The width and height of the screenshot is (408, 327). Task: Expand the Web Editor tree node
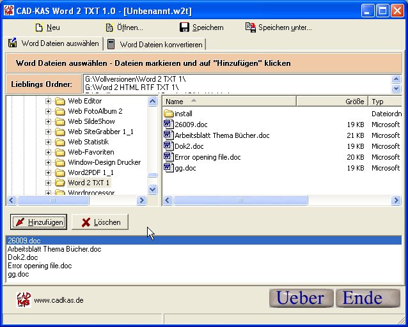(48, 101)
